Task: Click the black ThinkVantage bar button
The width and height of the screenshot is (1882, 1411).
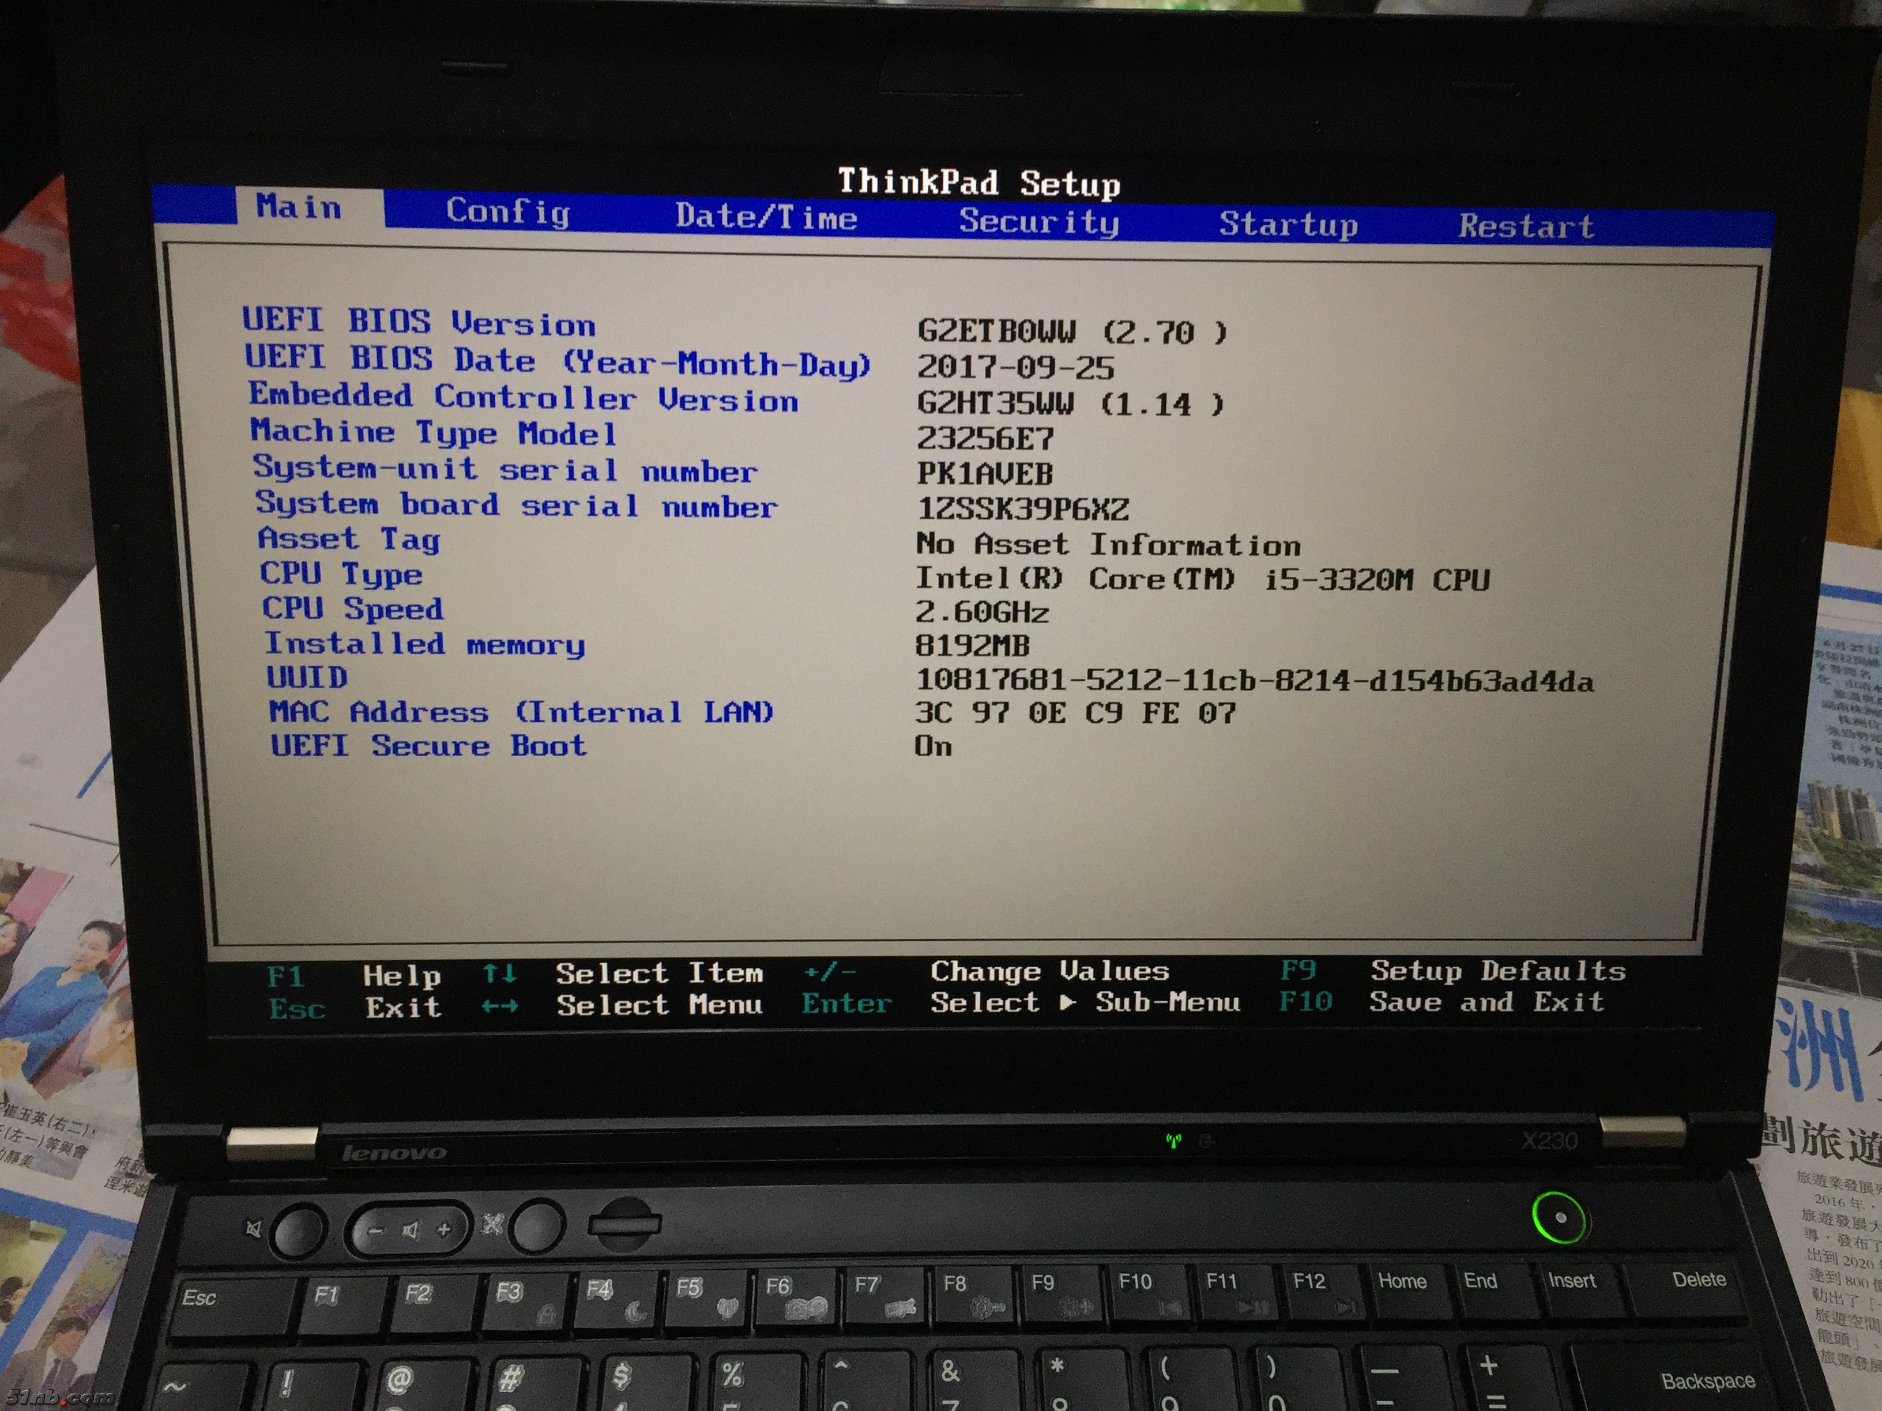Action: coord(624,1225)
